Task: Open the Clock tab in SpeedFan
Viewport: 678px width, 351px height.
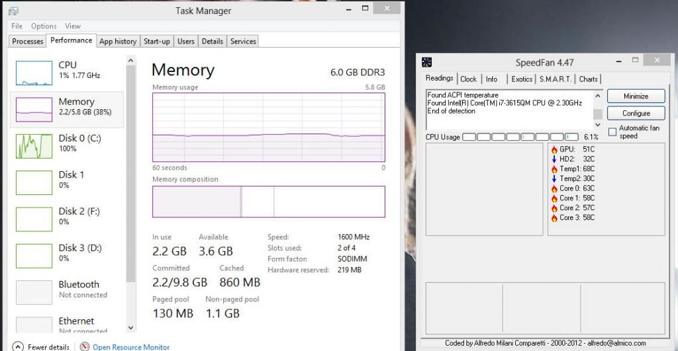Action: coord(468,79)
